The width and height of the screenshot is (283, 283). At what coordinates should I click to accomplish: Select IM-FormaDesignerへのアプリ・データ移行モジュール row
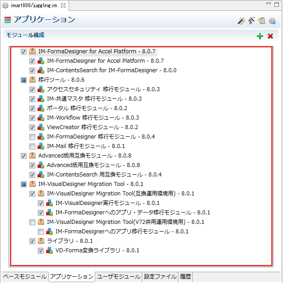133,213
